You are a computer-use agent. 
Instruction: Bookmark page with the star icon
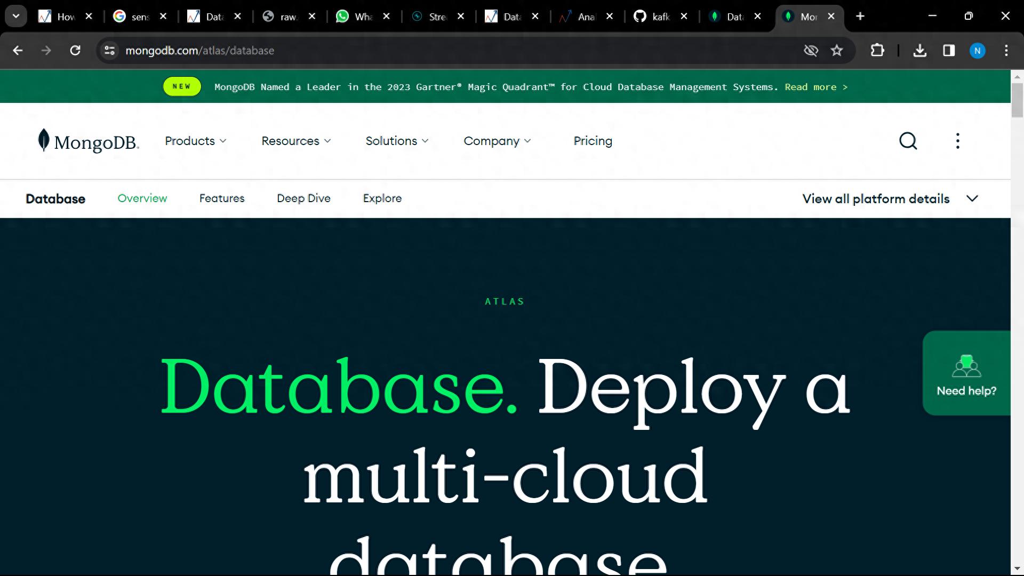837,51
